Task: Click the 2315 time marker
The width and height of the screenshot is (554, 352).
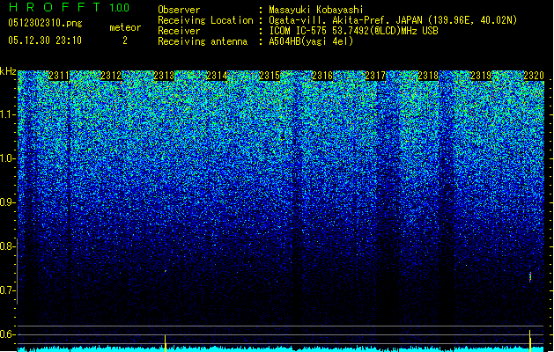Action: pos(270,76)
